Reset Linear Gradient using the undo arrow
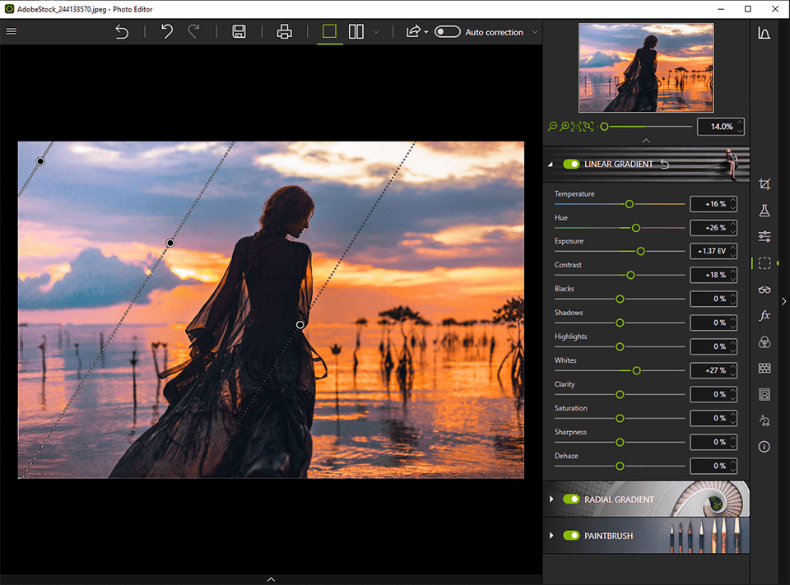The height and width of the screenshot is (585, 790). [x=664, y=164]
